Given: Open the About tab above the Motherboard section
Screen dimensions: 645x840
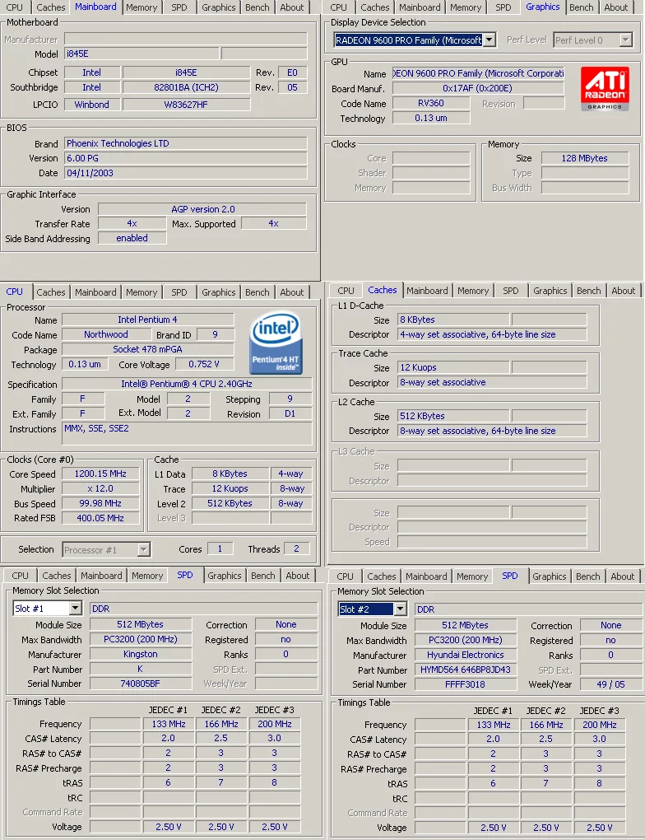Looking at the screenshot, I should click(x=292, y=7).
